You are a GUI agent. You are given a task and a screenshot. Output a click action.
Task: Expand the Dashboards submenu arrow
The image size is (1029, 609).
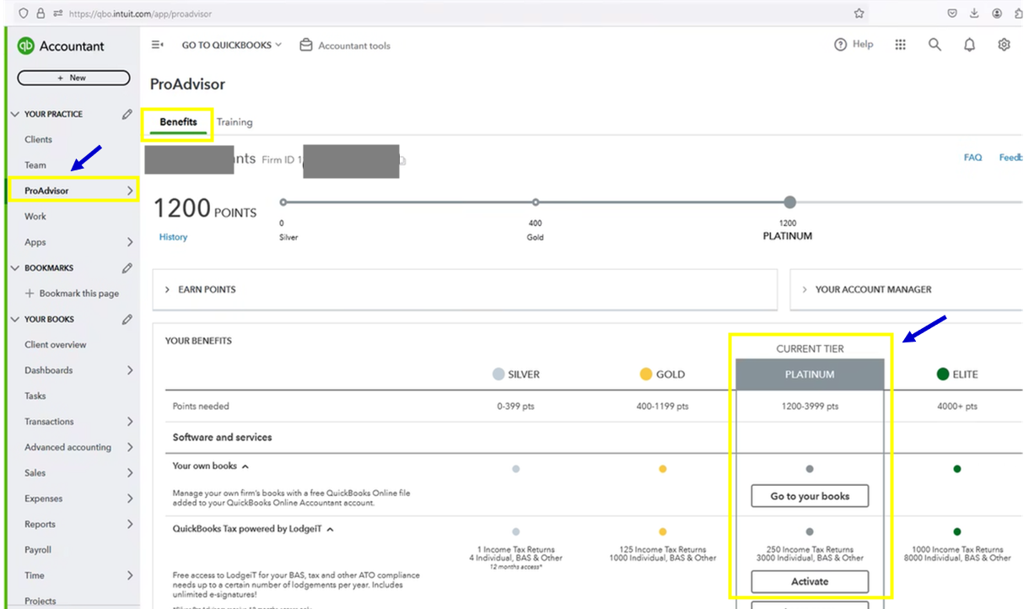tap(130, 370)
